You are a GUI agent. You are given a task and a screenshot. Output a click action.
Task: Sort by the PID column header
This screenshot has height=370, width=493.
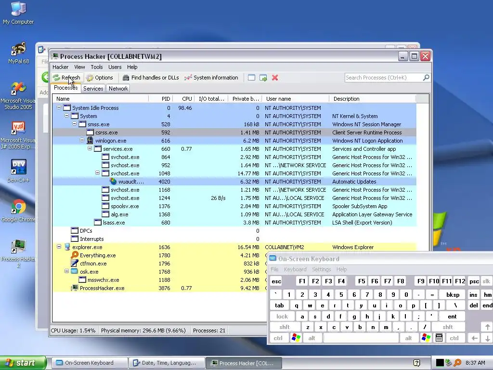tap(161, 99)
